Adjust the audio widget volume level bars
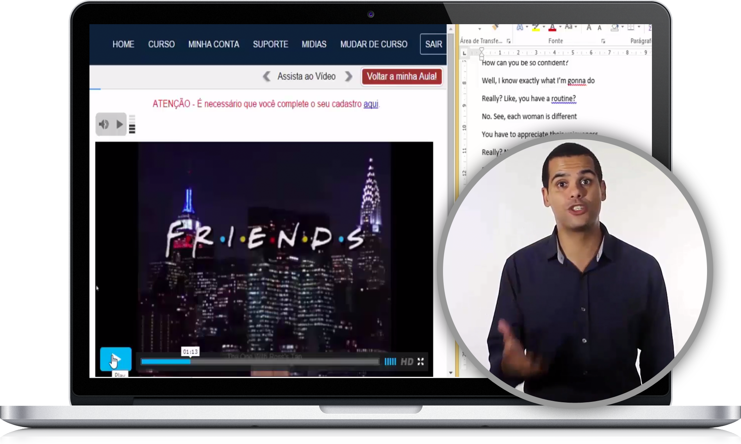The width and height of the screenshot is (741, 444). [x=132, y=124]
